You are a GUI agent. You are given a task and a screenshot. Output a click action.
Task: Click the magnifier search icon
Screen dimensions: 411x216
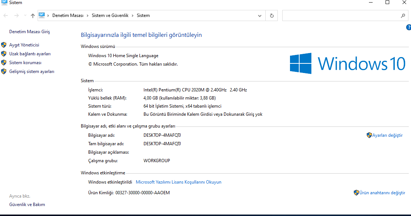[403, 16]
